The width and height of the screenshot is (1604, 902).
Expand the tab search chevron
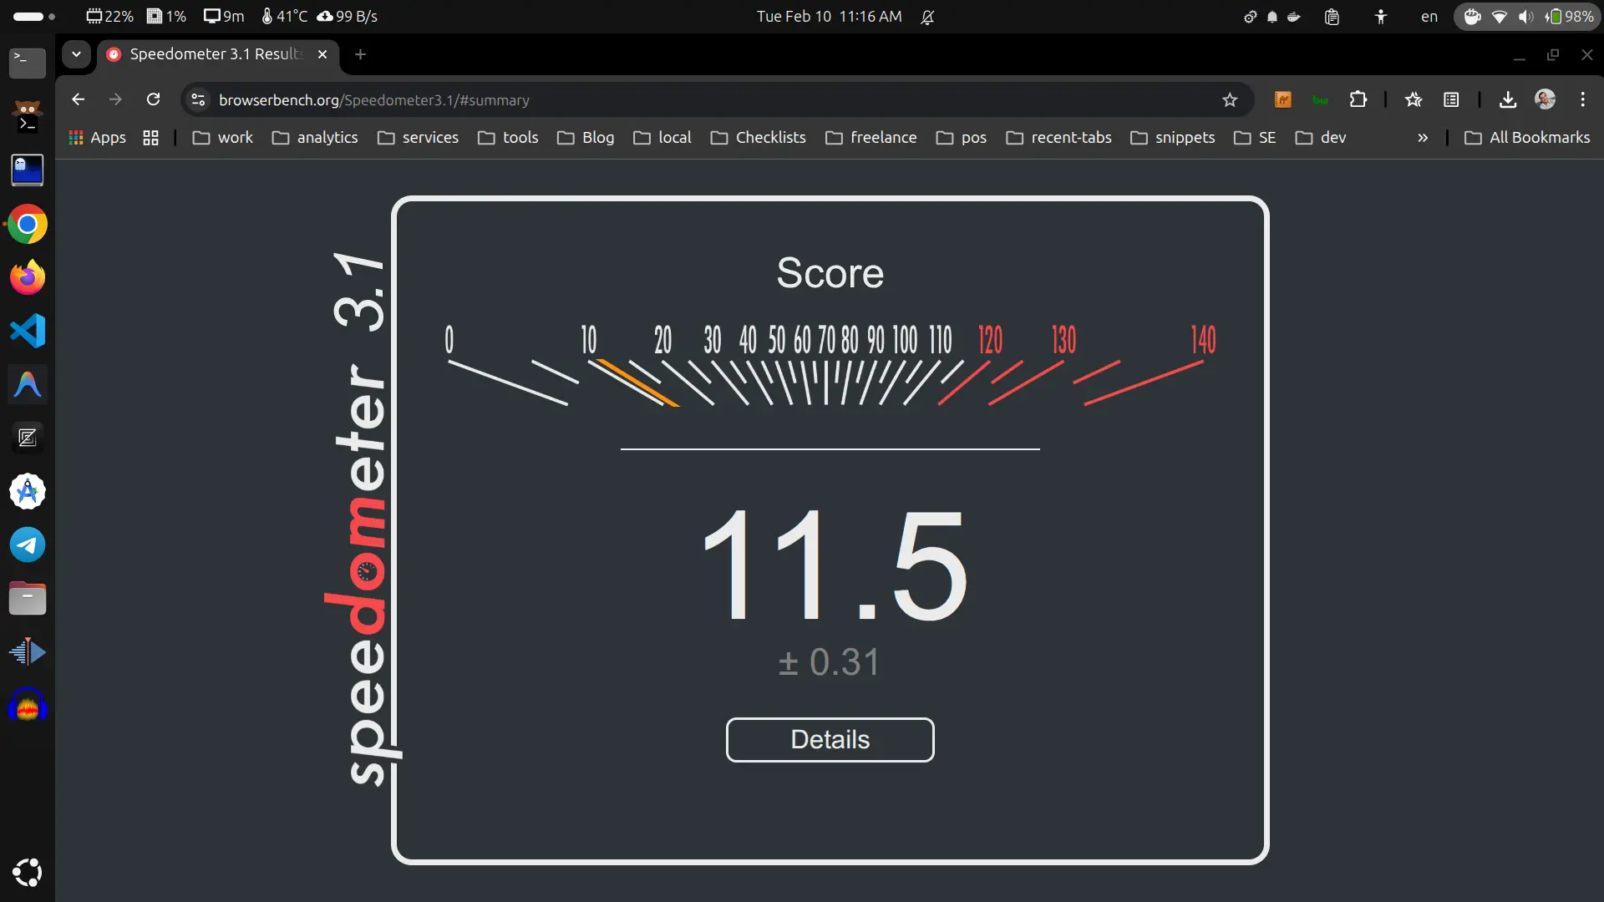coord(76,53)
